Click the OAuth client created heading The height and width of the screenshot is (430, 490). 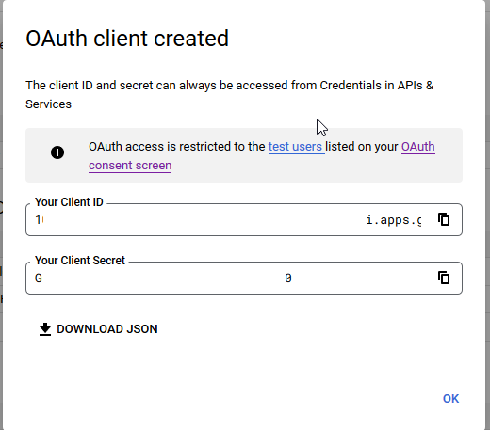[x=127, y=39]
